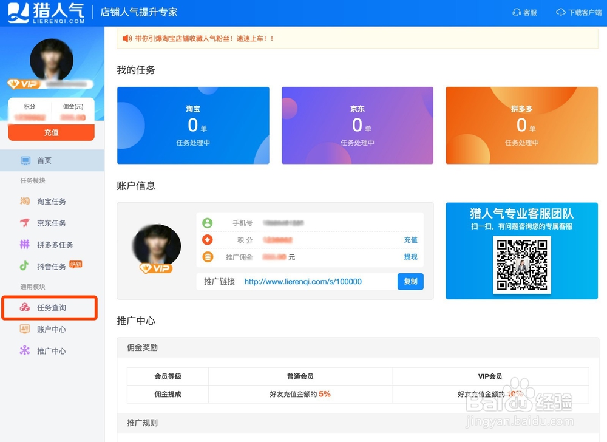607x442 pixels.
Task: Open 京东任务 menu item
Action: tap(52, 223)
